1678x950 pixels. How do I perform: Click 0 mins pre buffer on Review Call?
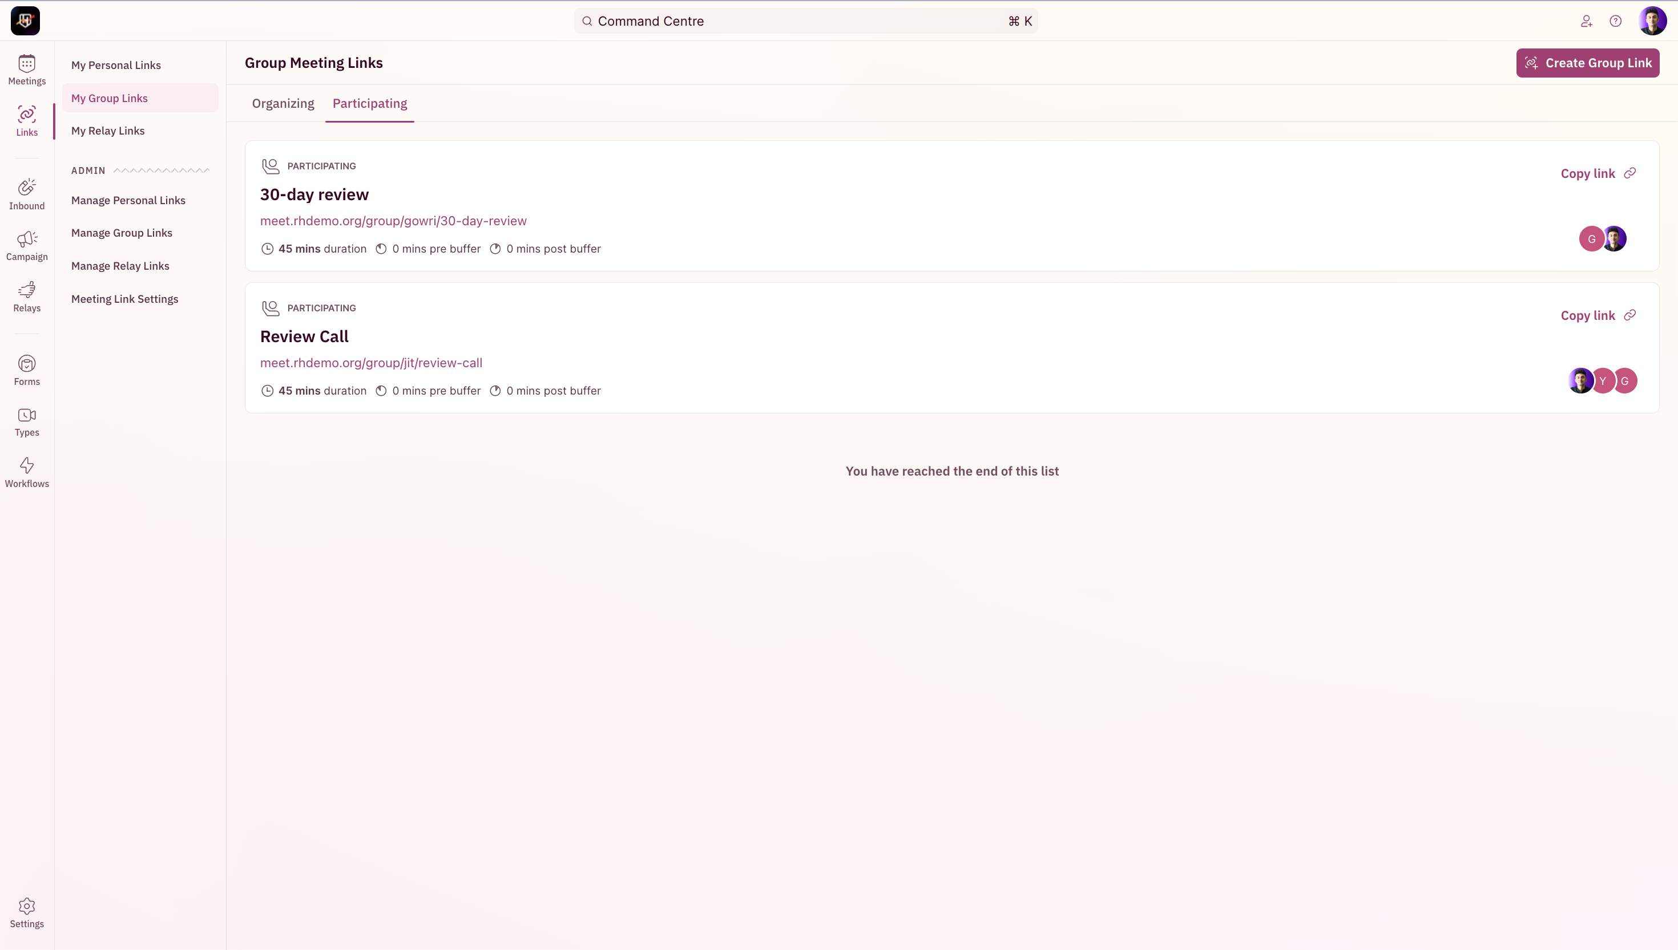[428, 391]
